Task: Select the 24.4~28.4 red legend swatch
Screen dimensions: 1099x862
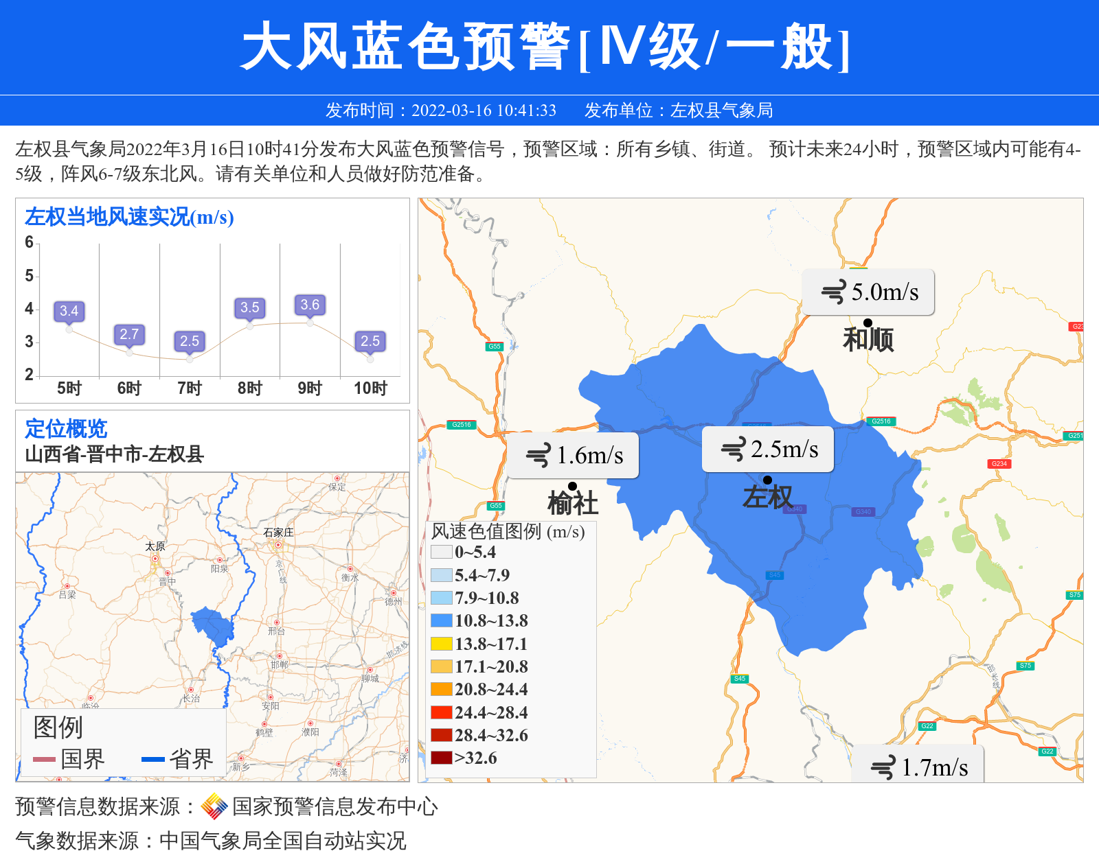Action: point(441,712)
